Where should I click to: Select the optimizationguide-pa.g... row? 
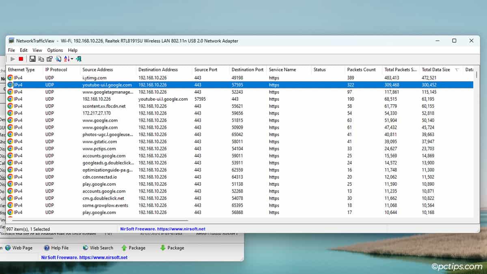coord(240,170)
